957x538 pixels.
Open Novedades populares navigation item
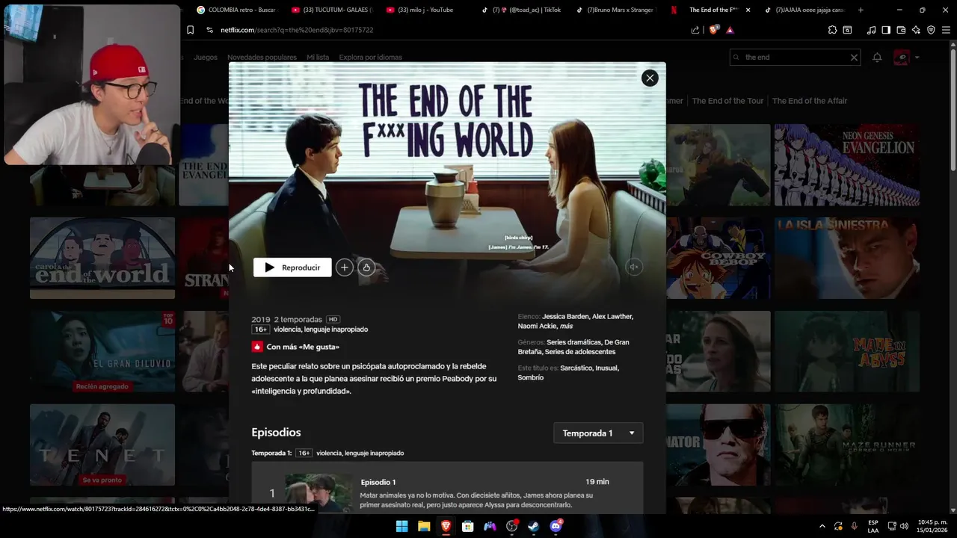coord(262,58)
